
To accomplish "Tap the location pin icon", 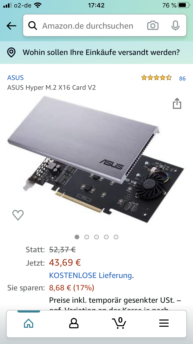I will pyautogui.click(x=11, y=53).
